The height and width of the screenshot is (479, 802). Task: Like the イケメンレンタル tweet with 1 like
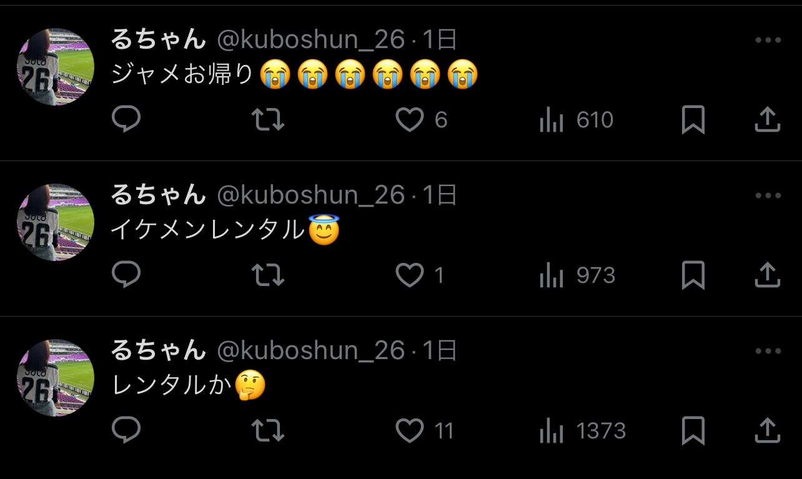[x=420, y=275]
